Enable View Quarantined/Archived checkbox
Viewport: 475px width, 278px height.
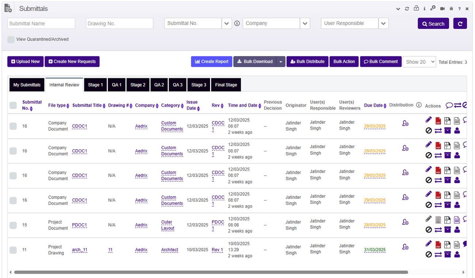[x=11, y=40]
